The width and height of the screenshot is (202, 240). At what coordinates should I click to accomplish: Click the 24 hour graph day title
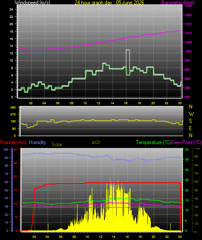pyautogui.click(x=109, y=3)
